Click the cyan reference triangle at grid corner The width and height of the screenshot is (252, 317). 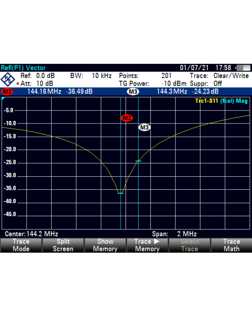coord(3,98)
